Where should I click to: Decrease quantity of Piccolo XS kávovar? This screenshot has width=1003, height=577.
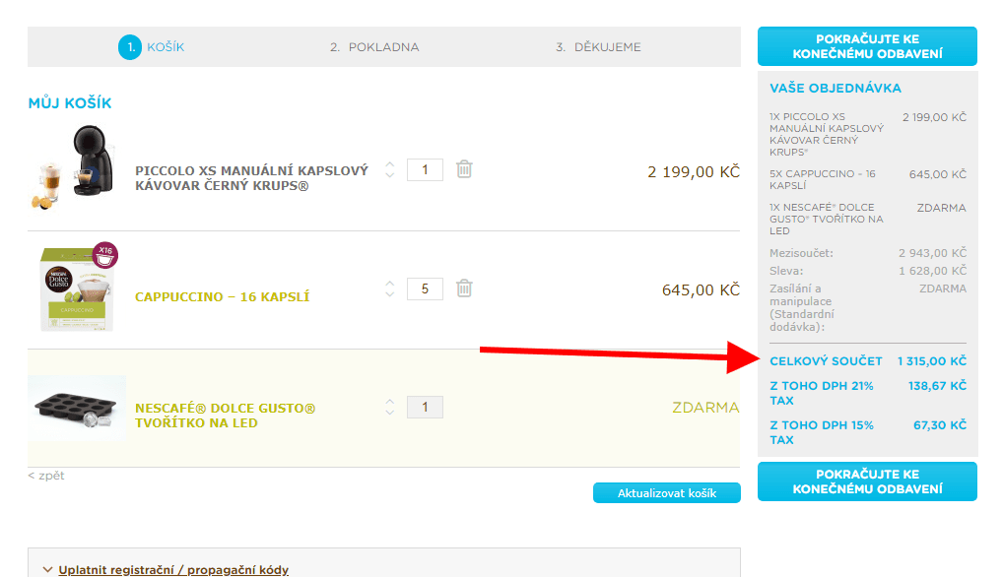point(389,174)
